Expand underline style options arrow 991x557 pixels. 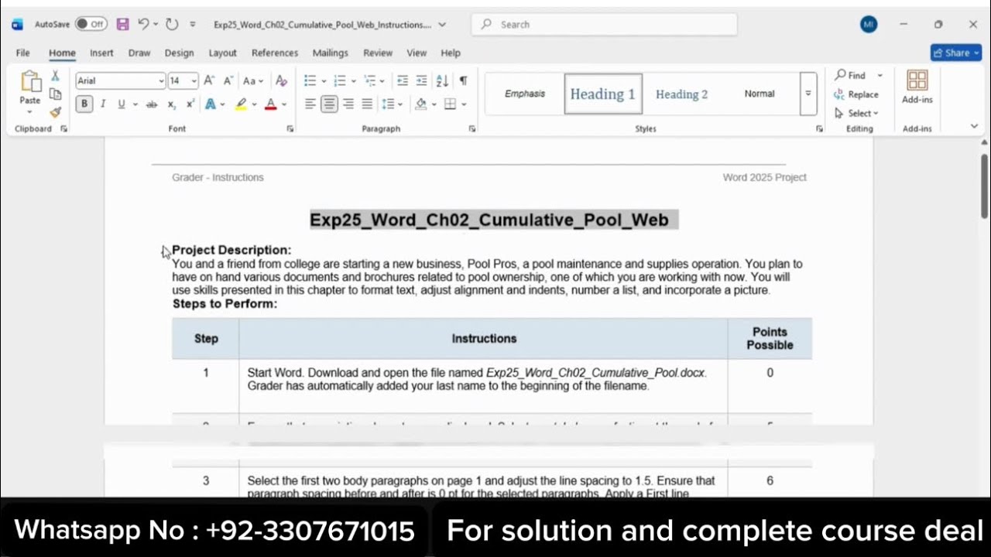click(x=135, y=104)
